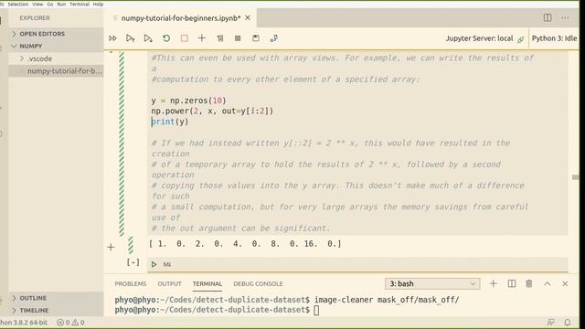The width and height of the screenshot is (585, 329).
Task: Click errors and warnings count in status bar
Action: pos(70,323)
